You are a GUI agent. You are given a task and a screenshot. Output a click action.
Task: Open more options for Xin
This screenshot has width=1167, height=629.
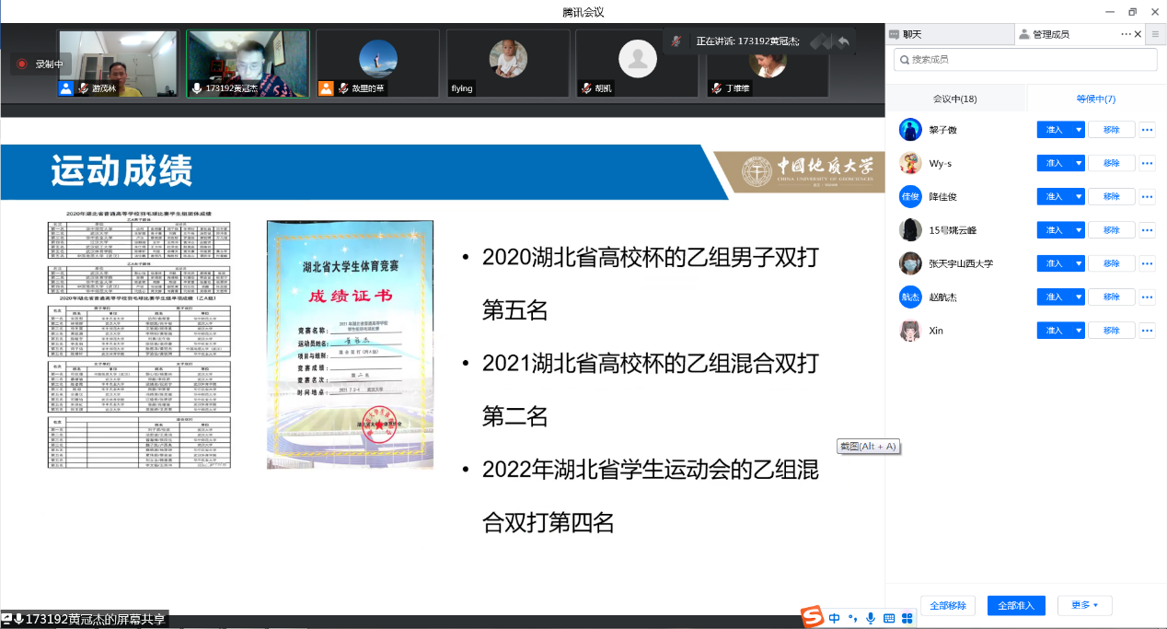click(1147, 331)
